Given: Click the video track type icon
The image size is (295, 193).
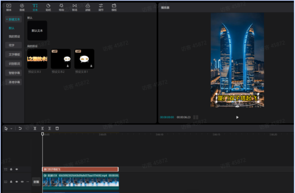Looking at the screenshot, I should (x=6, y=182).
